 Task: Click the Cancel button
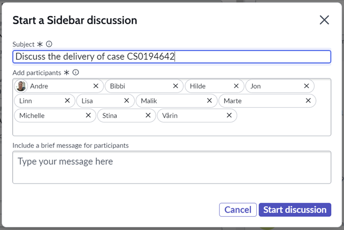point(238,209)
